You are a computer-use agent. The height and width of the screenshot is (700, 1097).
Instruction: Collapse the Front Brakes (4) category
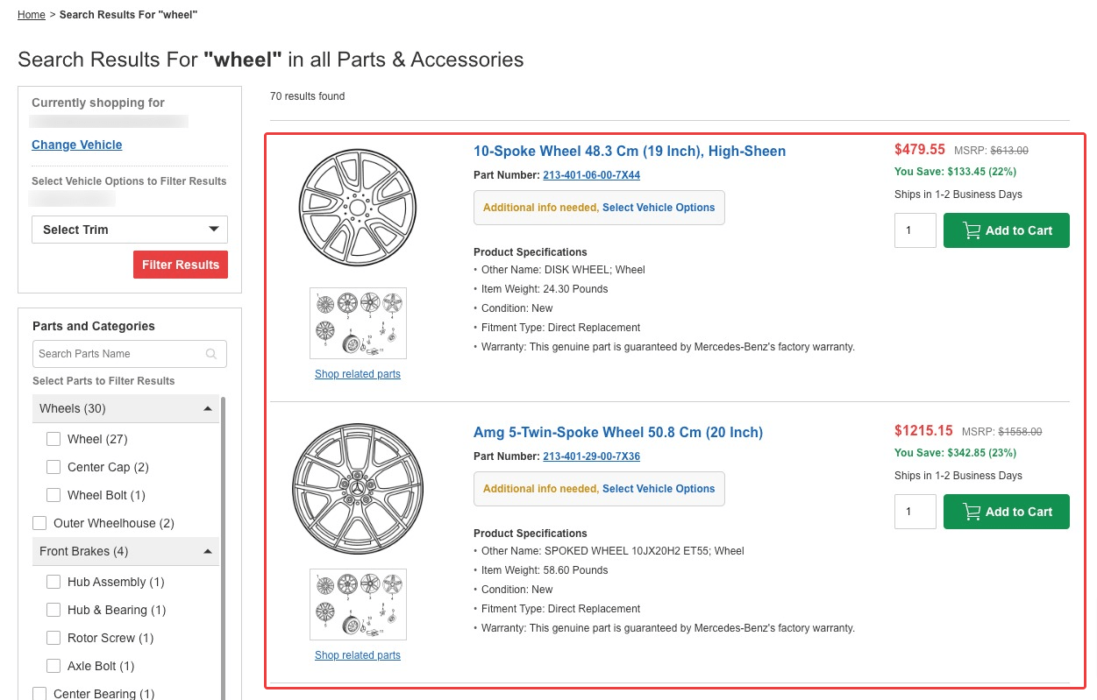207,551
